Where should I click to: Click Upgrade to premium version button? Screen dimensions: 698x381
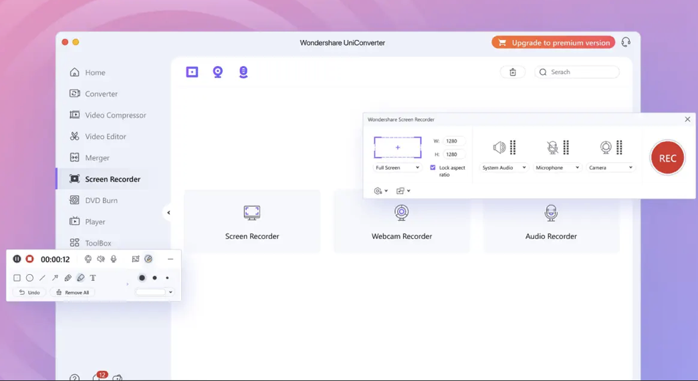[554, 43]
